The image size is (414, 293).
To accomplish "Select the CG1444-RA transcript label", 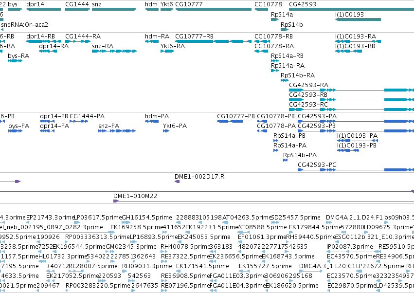I will (x=83, y=36).
